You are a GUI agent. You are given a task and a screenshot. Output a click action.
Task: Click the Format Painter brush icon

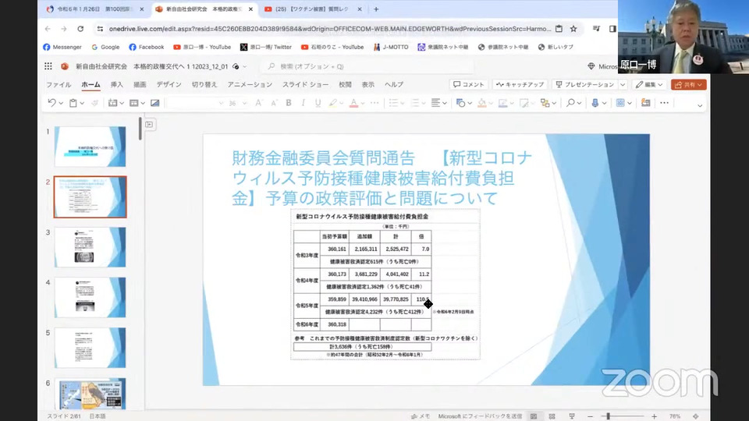tap(94, 103)
